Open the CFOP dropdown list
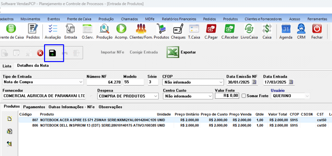Viewport: 332px width, 156px height. [x=220, y=82]
